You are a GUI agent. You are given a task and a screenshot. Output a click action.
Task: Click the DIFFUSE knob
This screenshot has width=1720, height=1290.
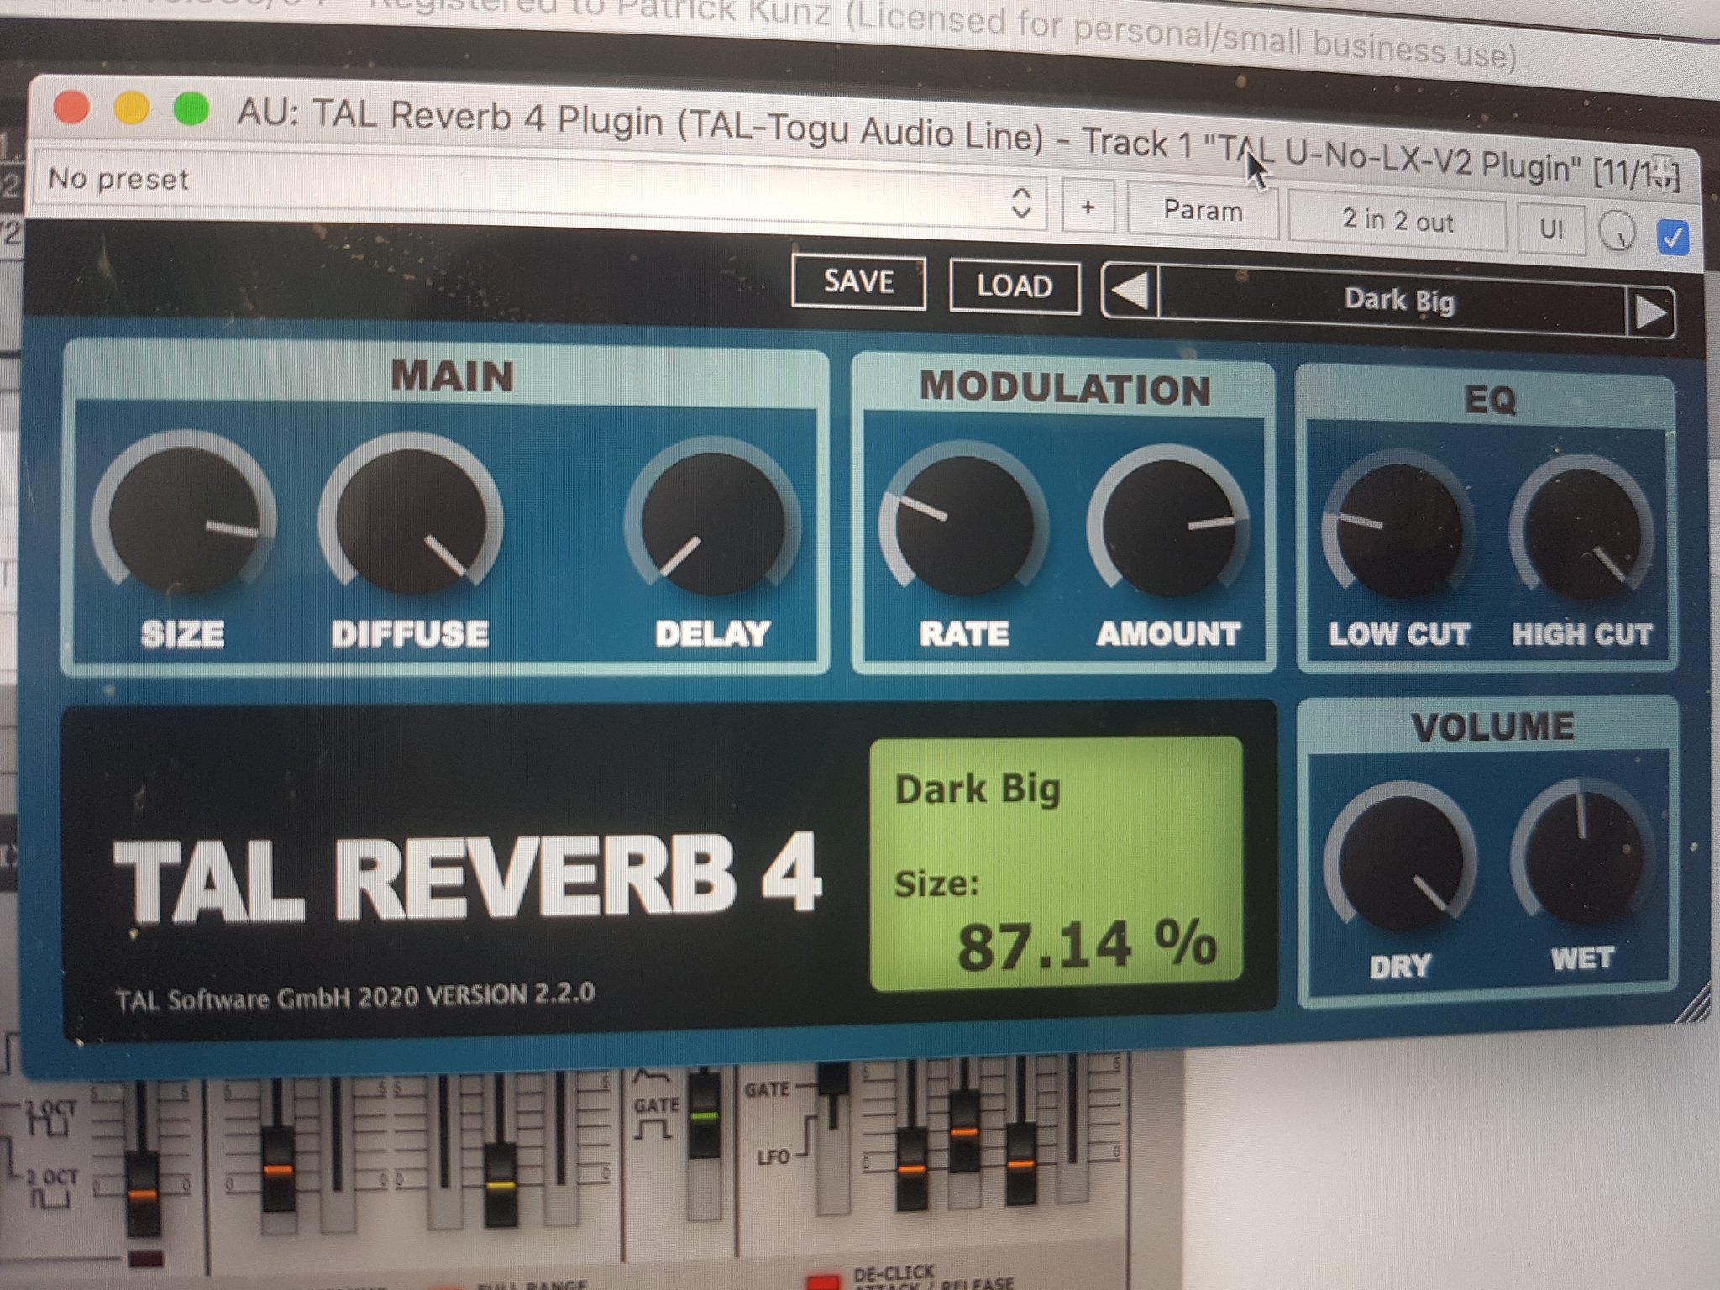click(411, 522)
